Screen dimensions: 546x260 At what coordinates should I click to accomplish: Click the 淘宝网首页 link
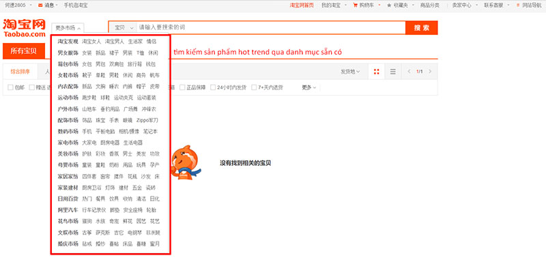click(302, 5)
